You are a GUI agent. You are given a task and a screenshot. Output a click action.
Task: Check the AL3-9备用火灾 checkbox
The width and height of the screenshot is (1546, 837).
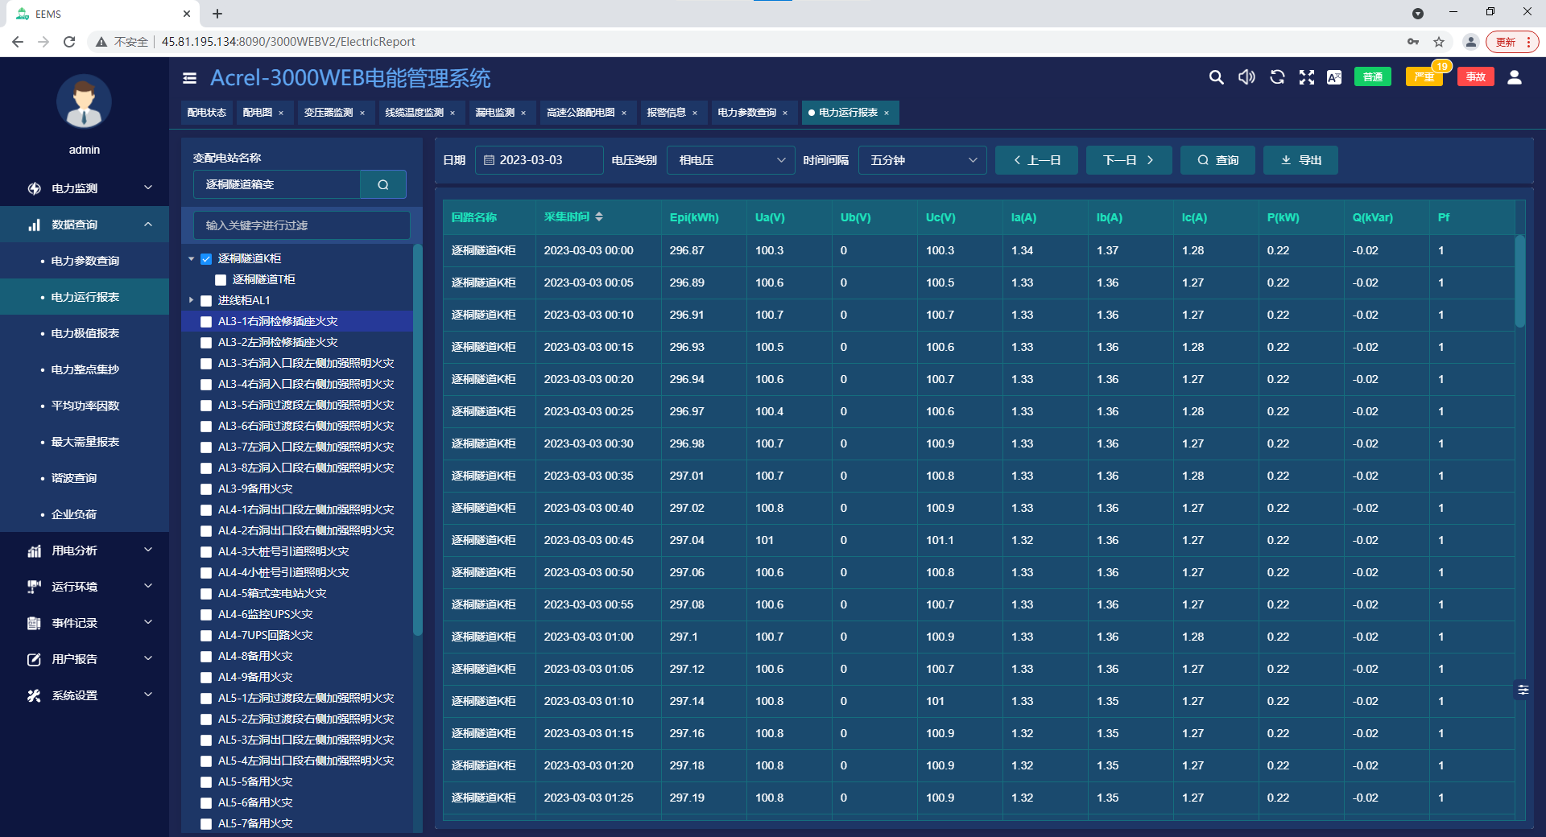pyautogui.click(x=206, y=489)
